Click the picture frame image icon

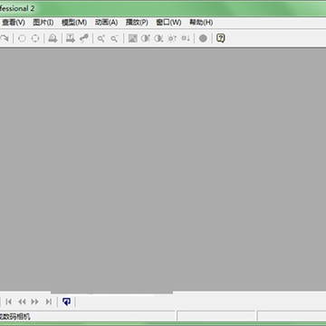pyautogui.click(x=133, y=38)
